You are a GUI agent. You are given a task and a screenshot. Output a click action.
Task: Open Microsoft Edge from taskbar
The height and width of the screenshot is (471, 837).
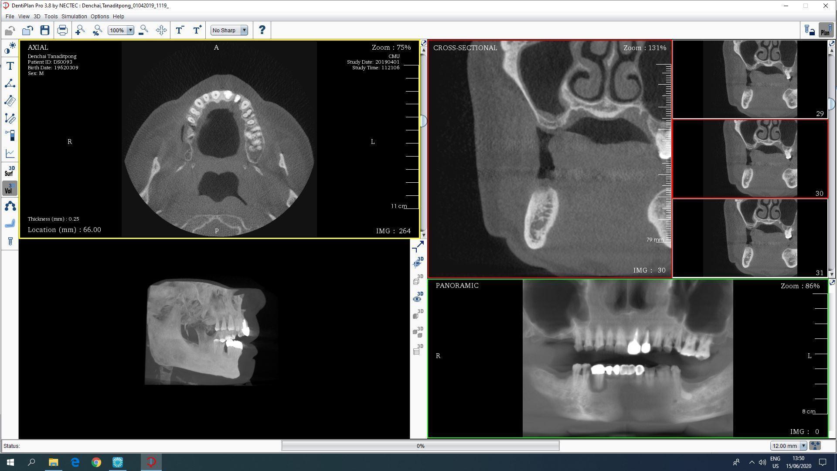tap(75, 462)
